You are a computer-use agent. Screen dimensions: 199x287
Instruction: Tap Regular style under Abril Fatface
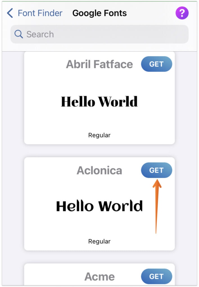click(99, 135)
